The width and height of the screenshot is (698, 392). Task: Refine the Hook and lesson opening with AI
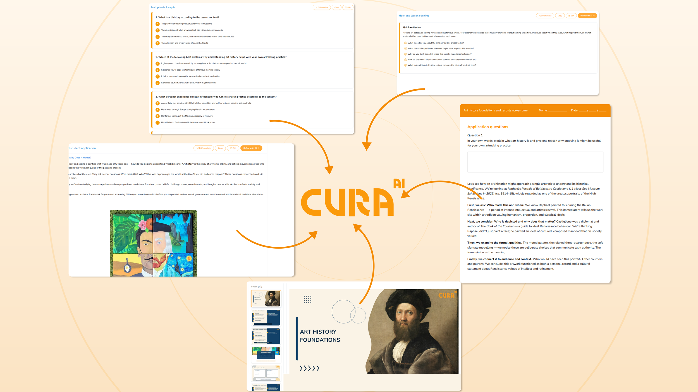[x=587, y=16]
